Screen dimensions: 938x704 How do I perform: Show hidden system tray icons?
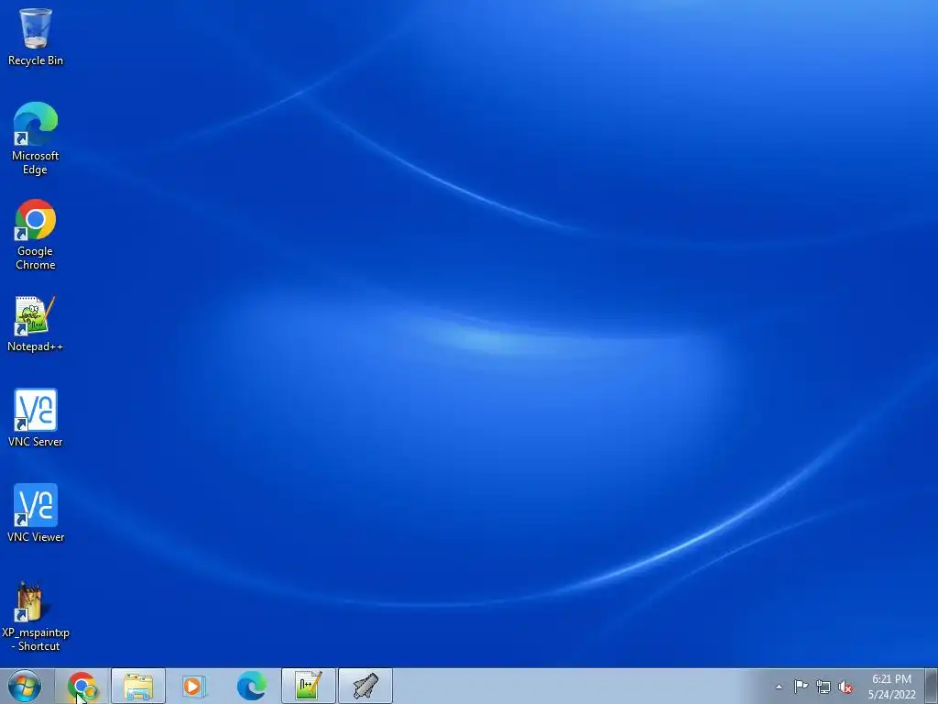coord(779,687)
